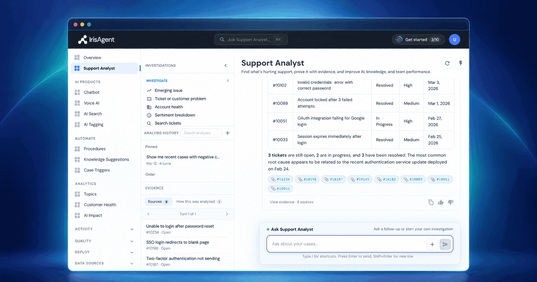537x282 pixels.
Task: Expand the Deploy section
Action: [104, 252]
